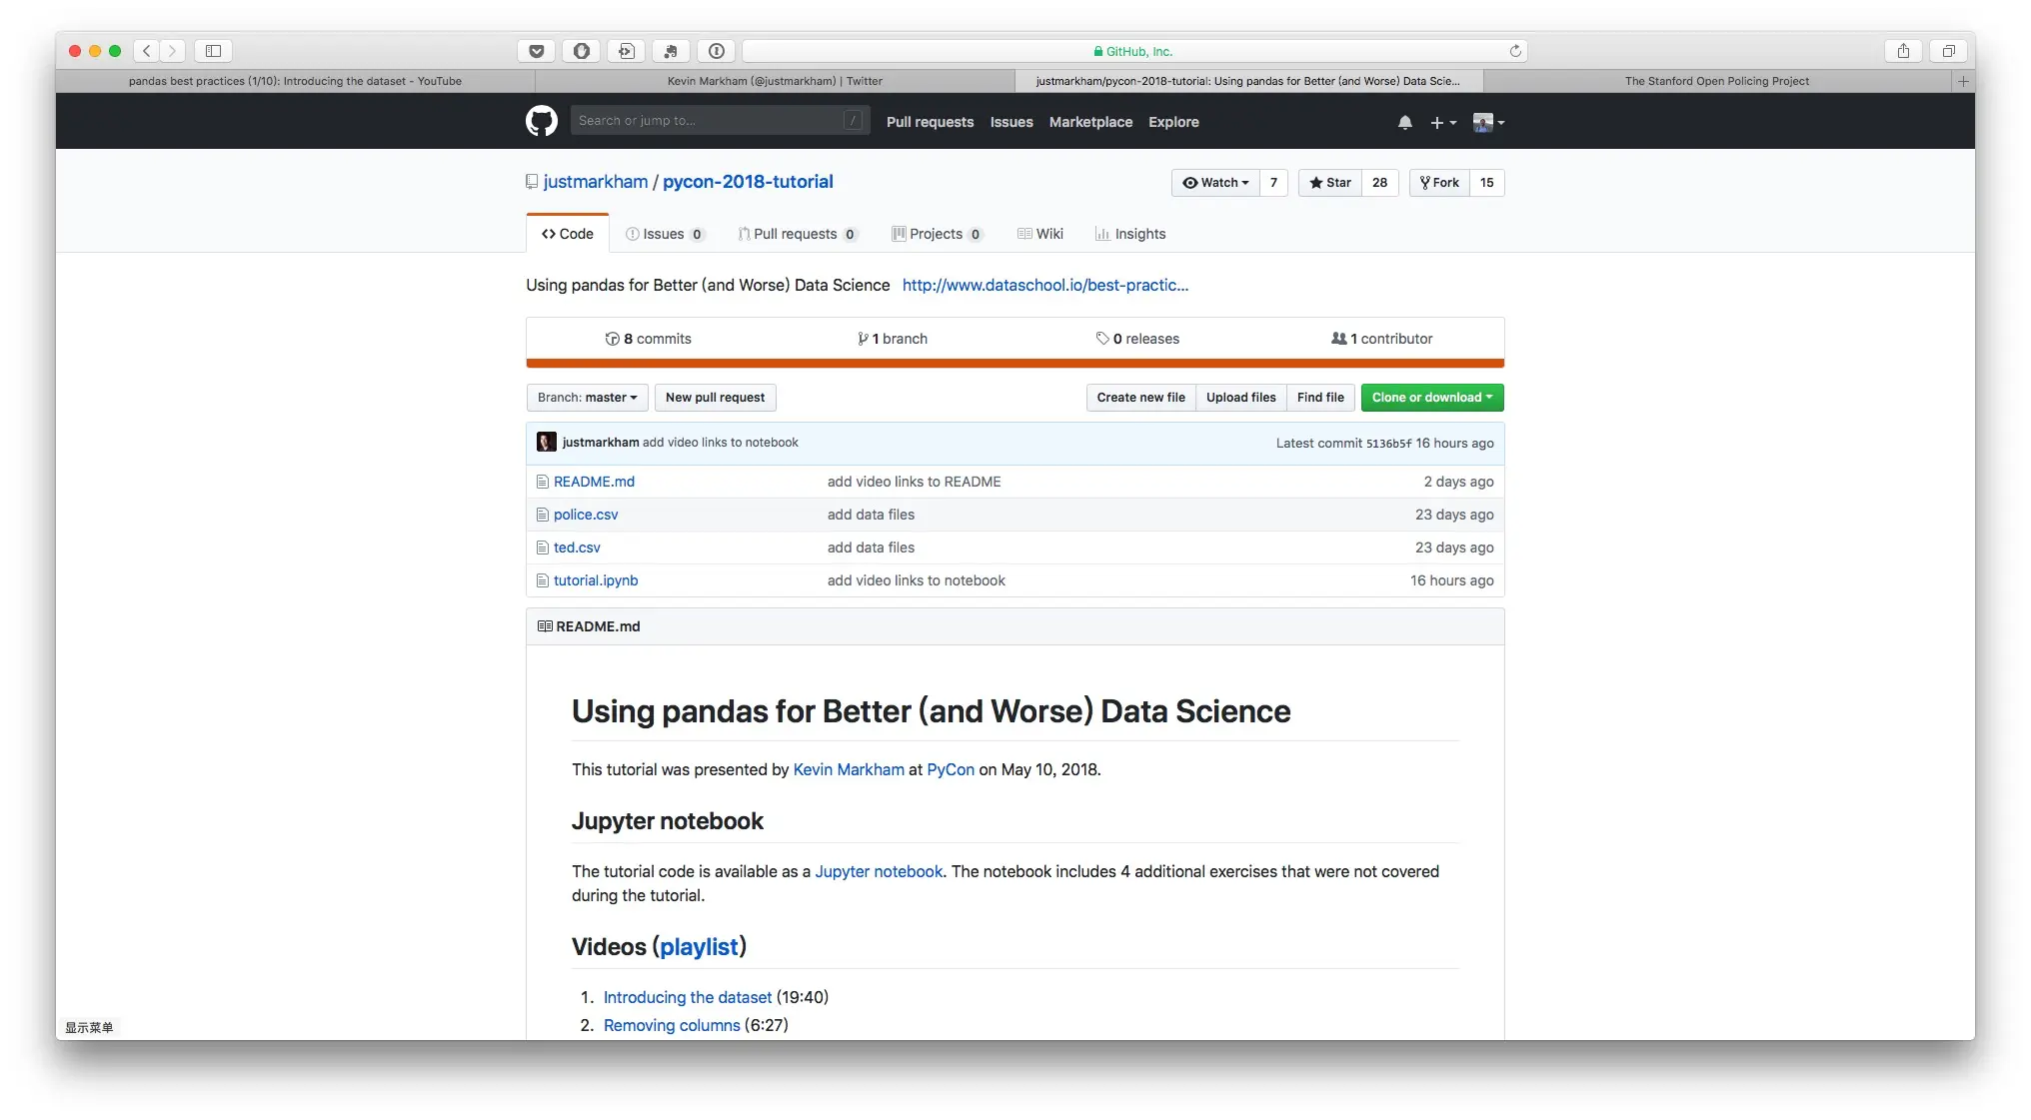View 0 releases
The width and height of the screenshot is (2031, 1120).
tap(1137, 339)
